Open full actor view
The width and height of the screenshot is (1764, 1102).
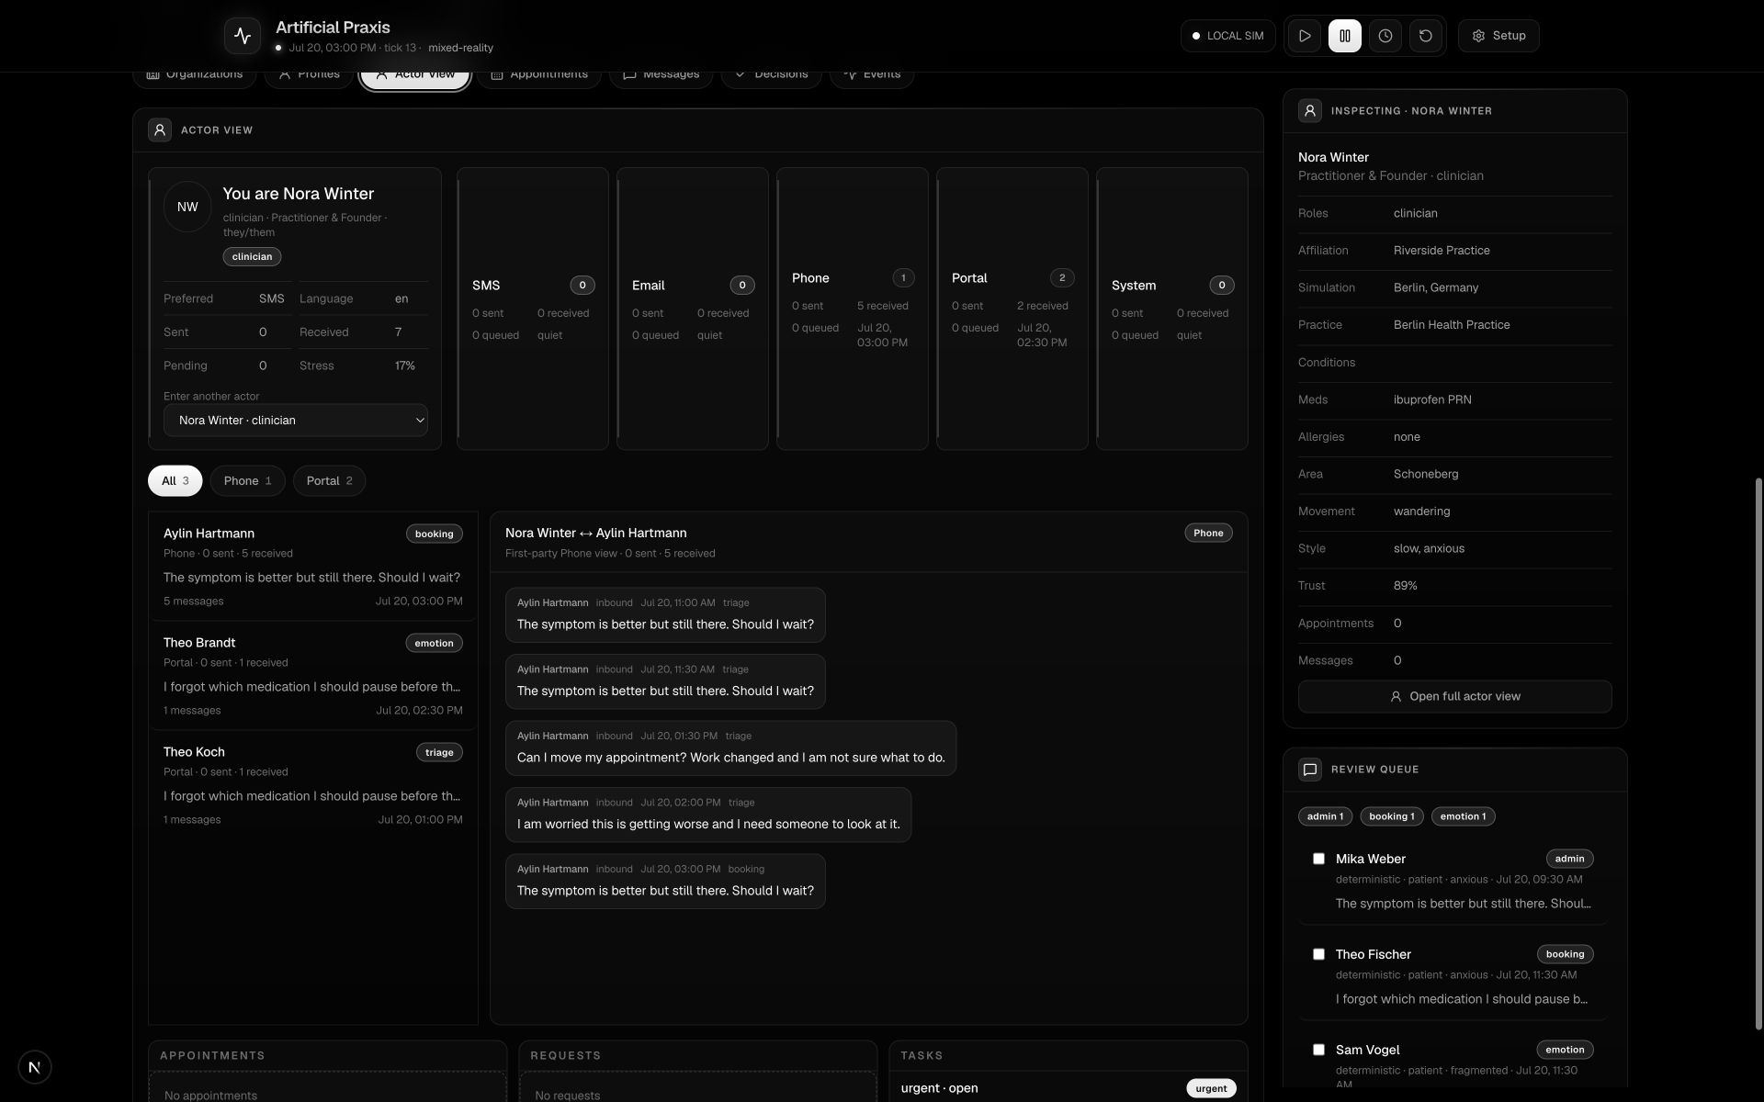pos(1455,697)
